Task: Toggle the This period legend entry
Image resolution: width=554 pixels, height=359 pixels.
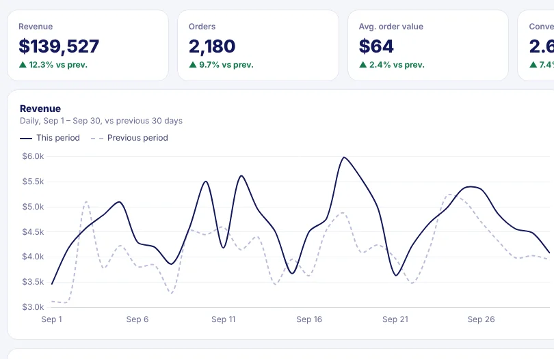Action: tap(50, 138)
